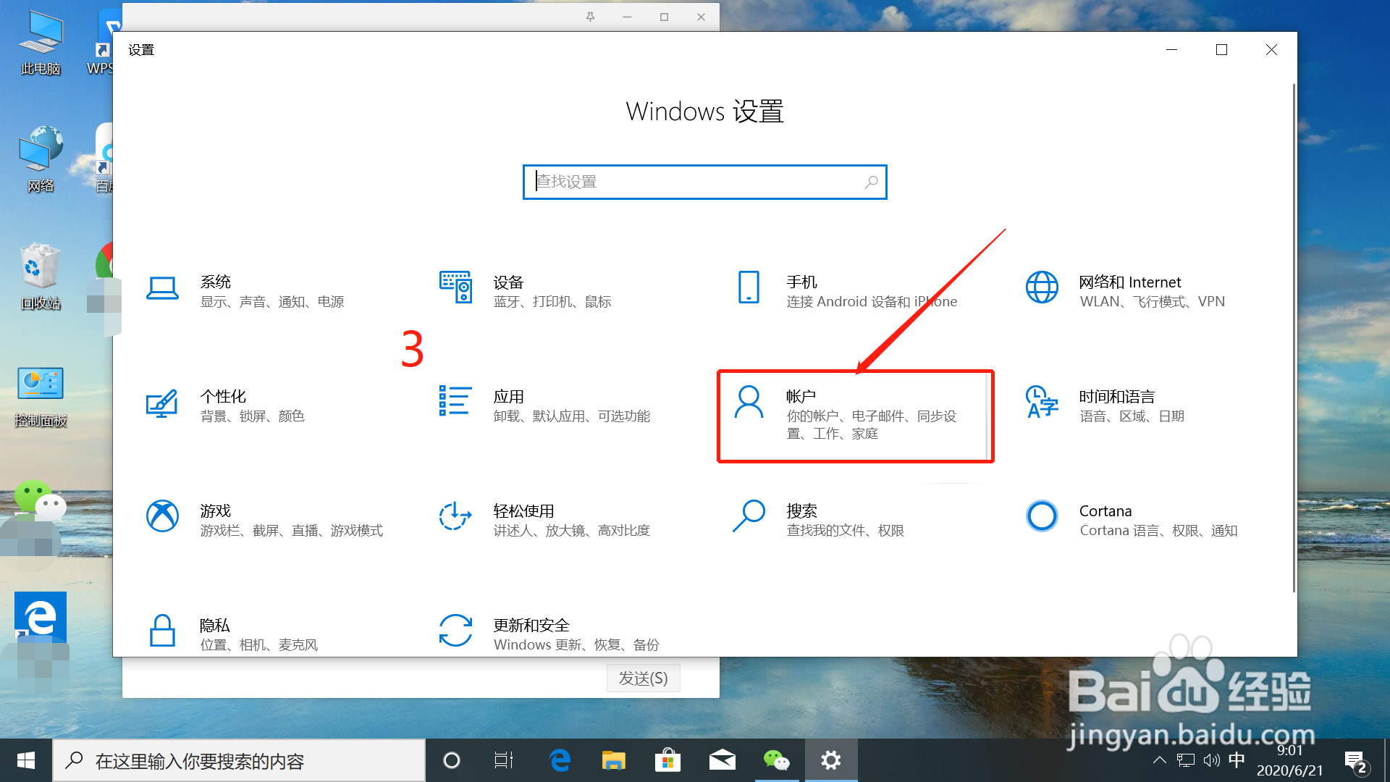Open the 应用 list icon
The image size is (1390, 782).
click(x=455, y=400)
